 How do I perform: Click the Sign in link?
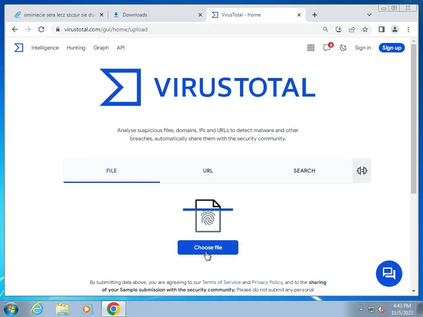pos(363,48)
